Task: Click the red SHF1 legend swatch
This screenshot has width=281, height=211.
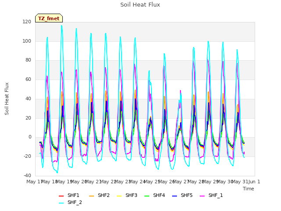Action: tap(61, 196)
